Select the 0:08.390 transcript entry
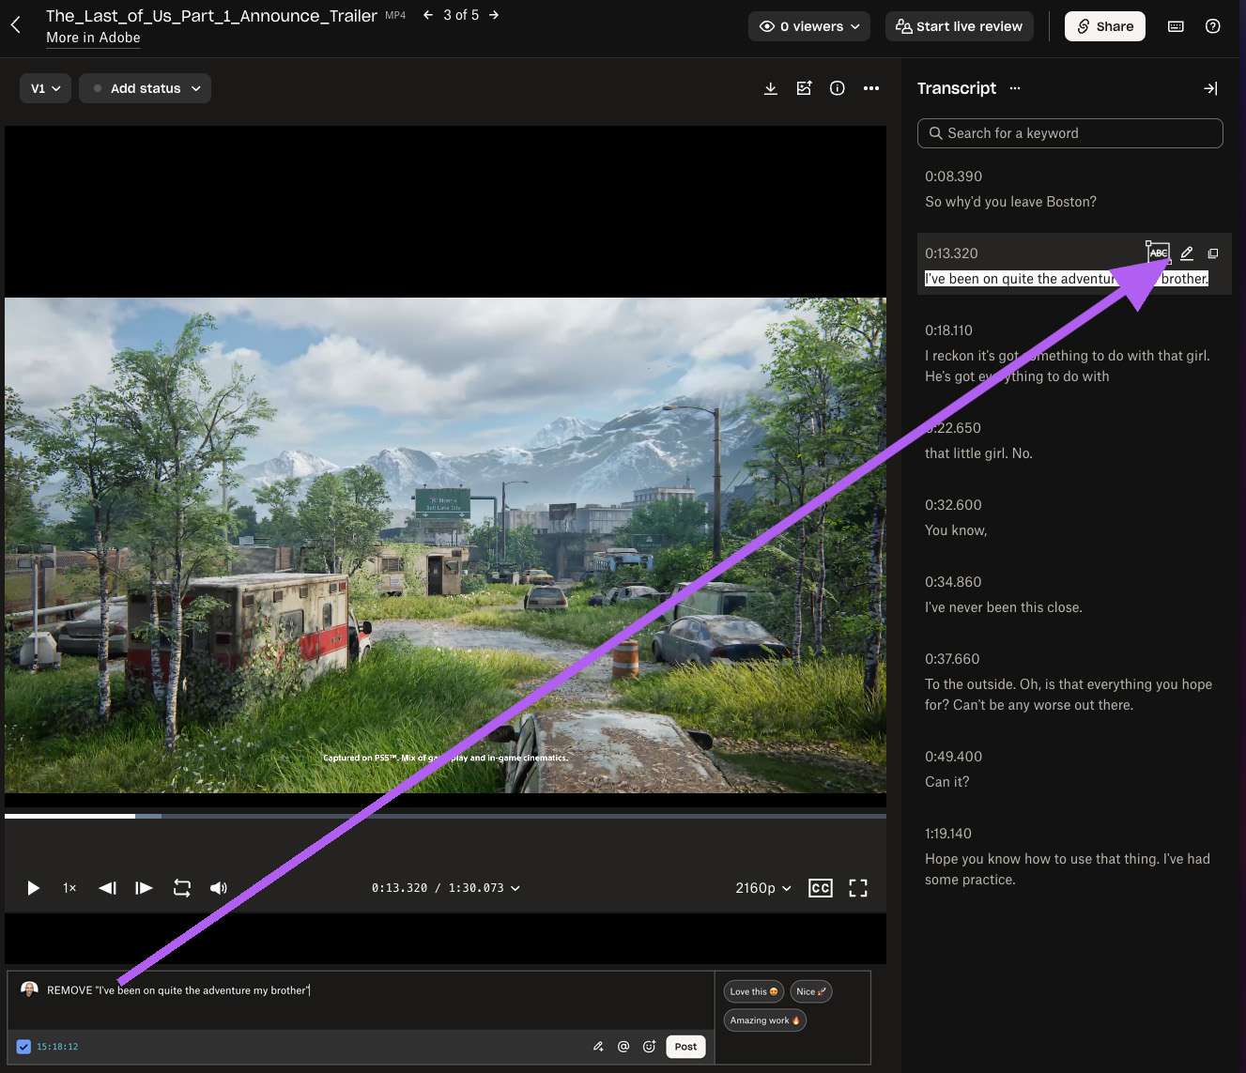 click(1074, 189)
